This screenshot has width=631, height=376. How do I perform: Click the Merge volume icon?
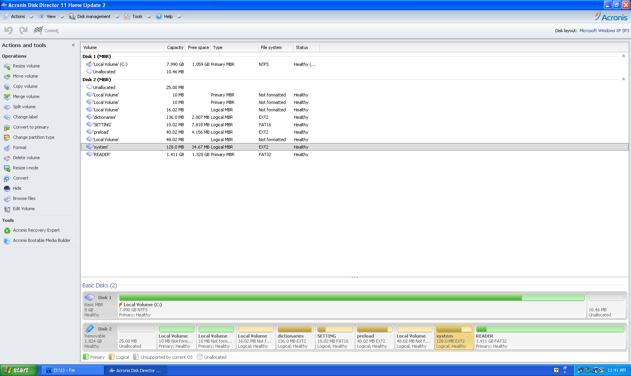[x=7, y=97]
